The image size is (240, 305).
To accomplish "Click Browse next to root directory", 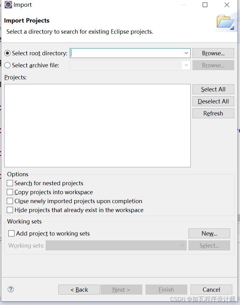I will click(x=213, y=53).
